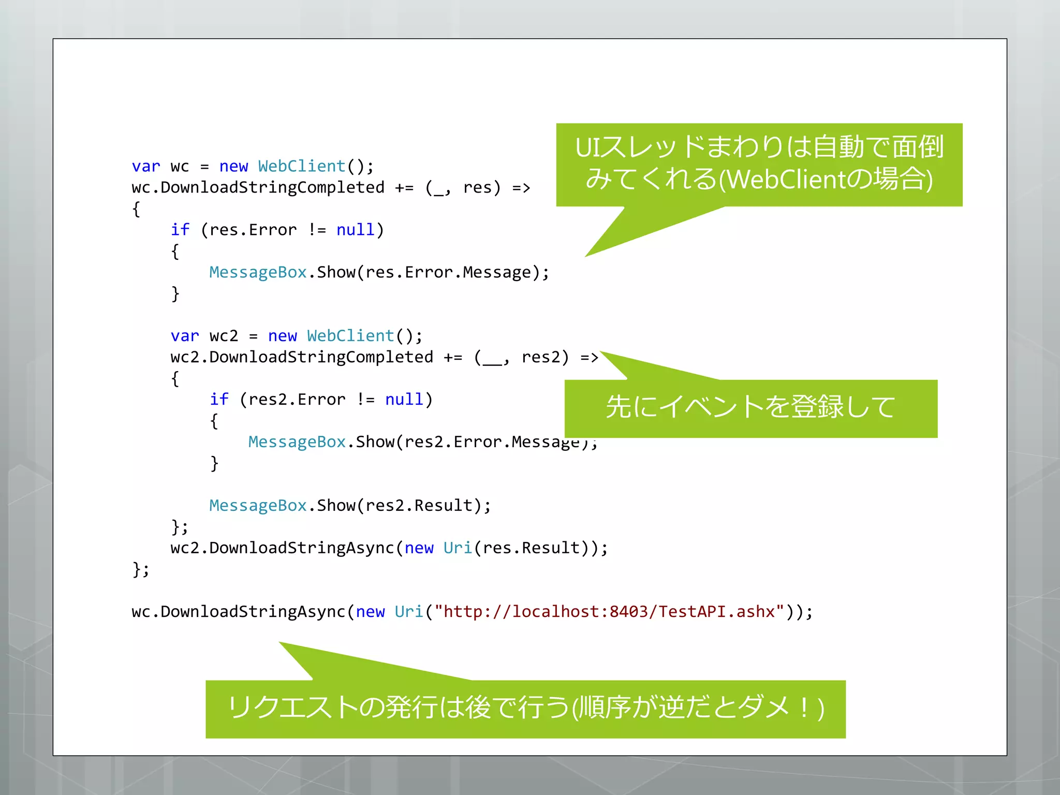The height and width of the screenshot is (795, 1060).
Task: Click the 'var wc2 = new WebClient();' line
Action: tap(297, 336)
